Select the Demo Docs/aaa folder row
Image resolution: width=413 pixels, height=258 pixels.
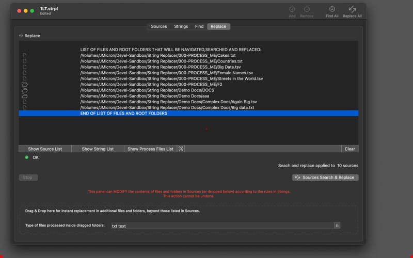(x=188, y=96)
